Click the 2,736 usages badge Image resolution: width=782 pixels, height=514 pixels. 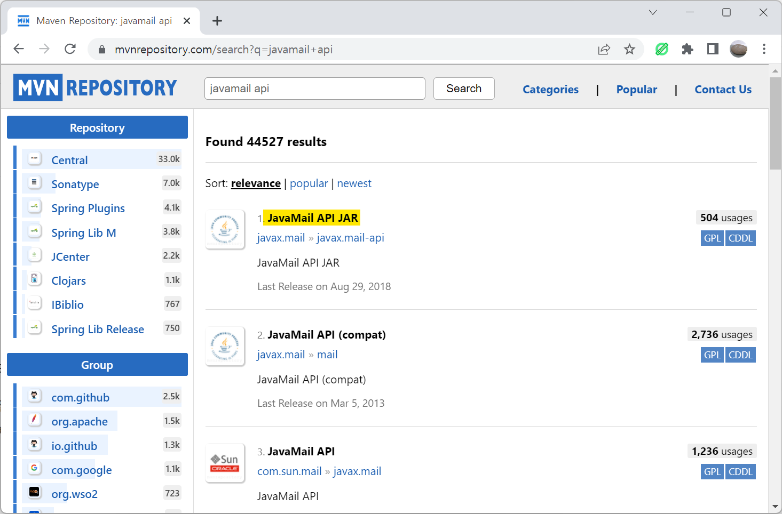[x=722, y=335]
